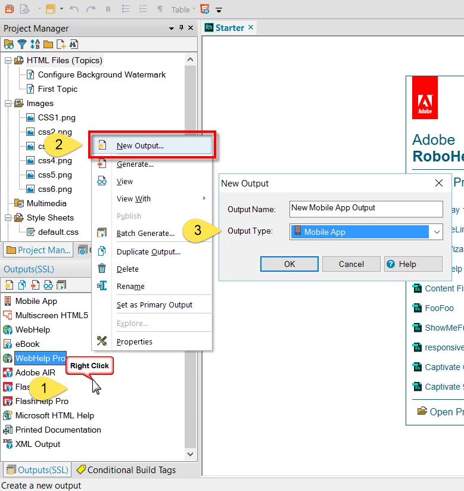The width and height of the screenshot is (464, 491).
Task: Click the duplicate output icon in Outputs toolbar
Action: tap(22, 285)
